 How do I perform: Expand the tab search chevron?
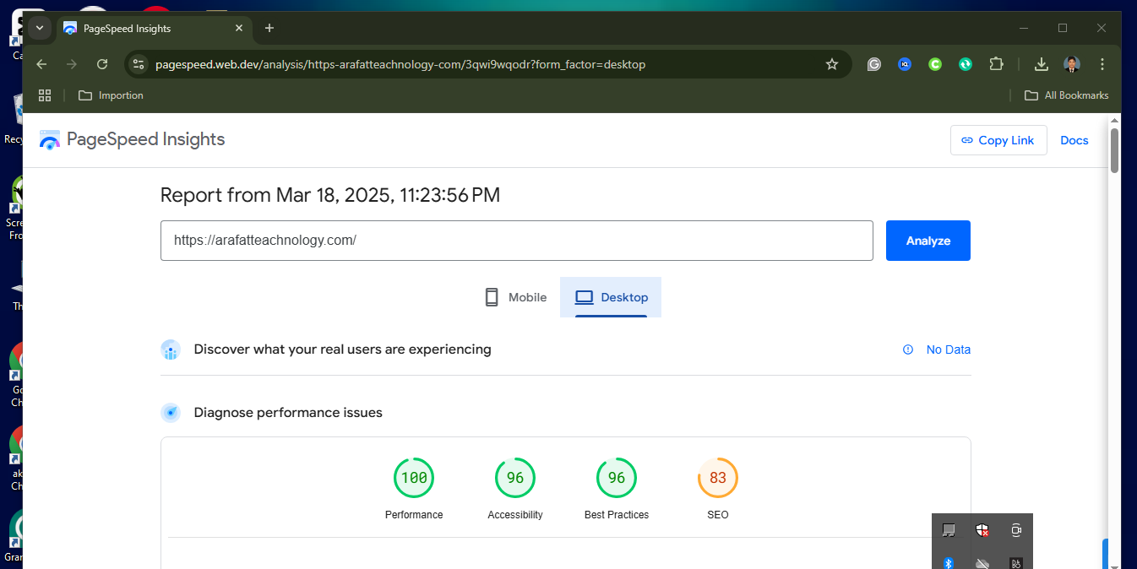(39, 28)
